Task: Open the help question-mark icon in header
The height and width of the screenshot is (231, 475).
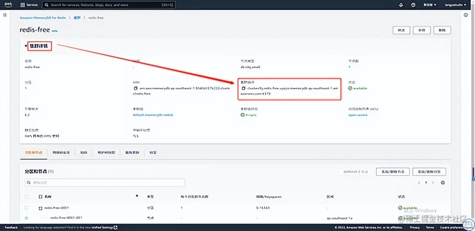Action: (x=413, y=5)
